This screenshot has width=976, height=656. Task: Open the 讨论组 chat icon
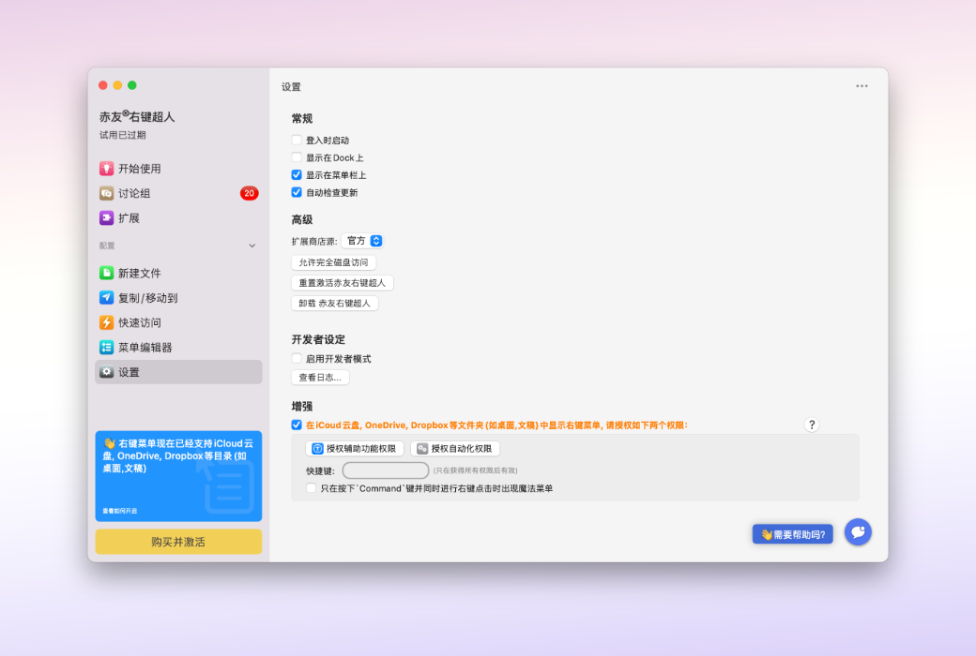coord(106,193)
